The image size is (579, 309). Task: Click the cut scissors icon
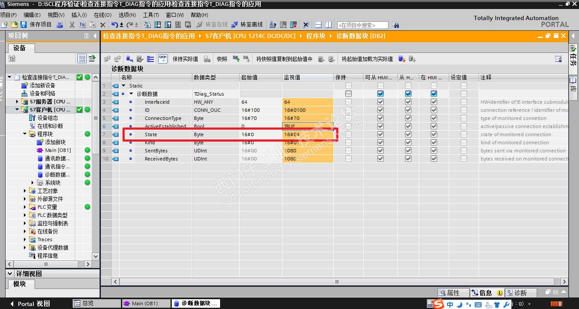(x=72, y=25)
